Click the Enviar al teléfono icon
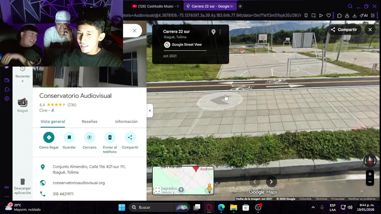Image resolution: width=381 pixels, height=214 pixels. pyautogui.click(x=110, y=137)
